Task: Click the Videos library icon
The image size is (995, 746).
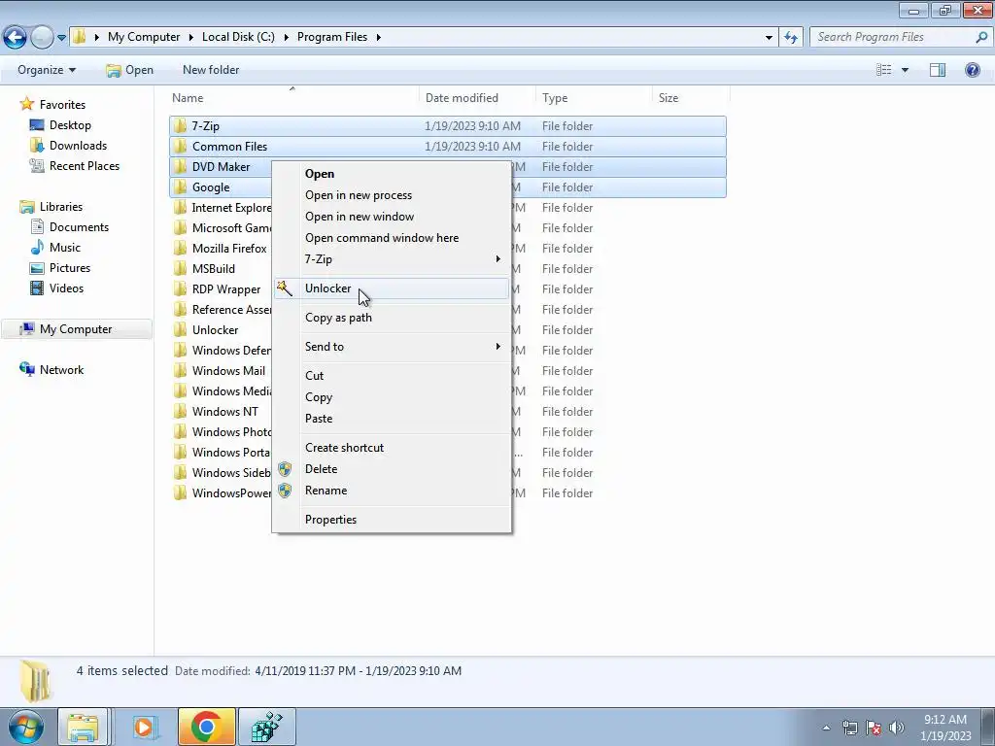Action: [38, 288]
